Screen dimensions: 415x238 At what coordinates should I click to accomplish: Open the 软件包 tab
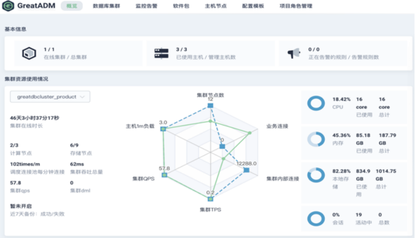[181, 6]
